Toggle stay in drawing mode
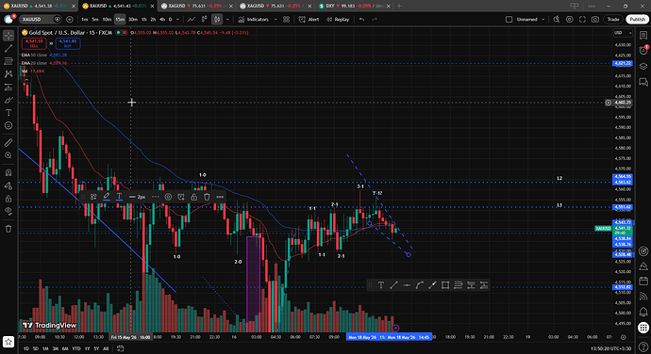651x354 pixels. (x=8, y=185)
